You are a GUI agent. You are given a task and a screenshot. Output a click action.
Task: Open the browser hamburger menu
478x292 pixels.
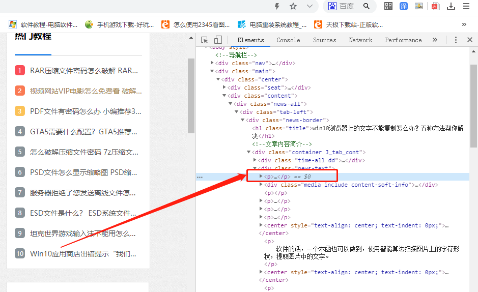pos(466,6)
